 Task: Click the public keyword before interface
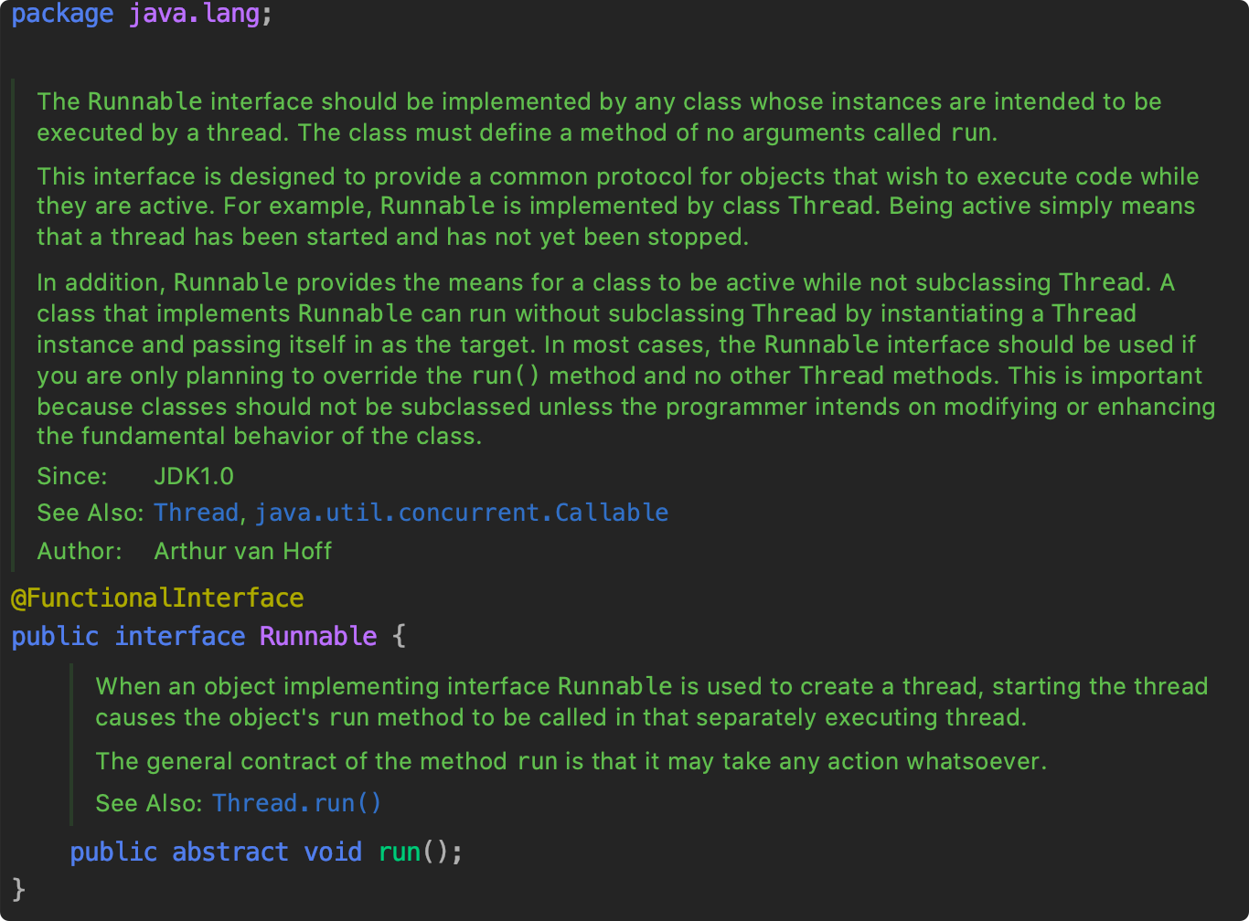[55, 636]
